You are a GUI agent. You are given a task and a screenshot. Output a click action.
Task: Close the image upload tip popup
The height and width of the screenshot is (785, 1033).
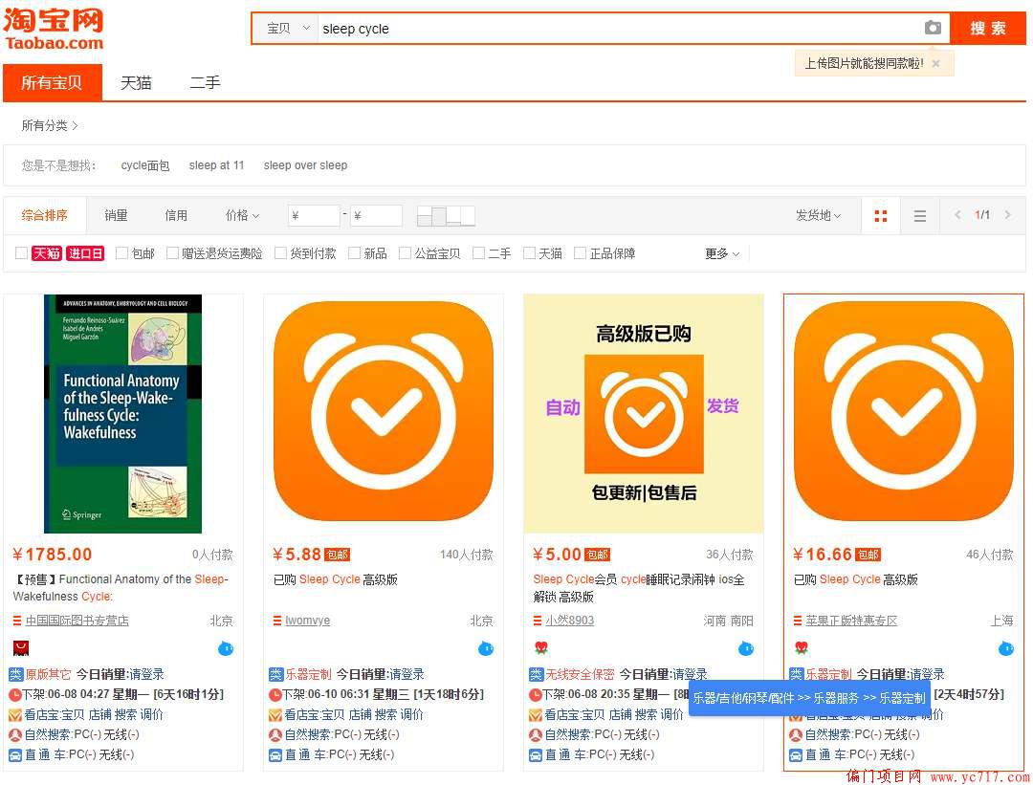coord(935,64)
